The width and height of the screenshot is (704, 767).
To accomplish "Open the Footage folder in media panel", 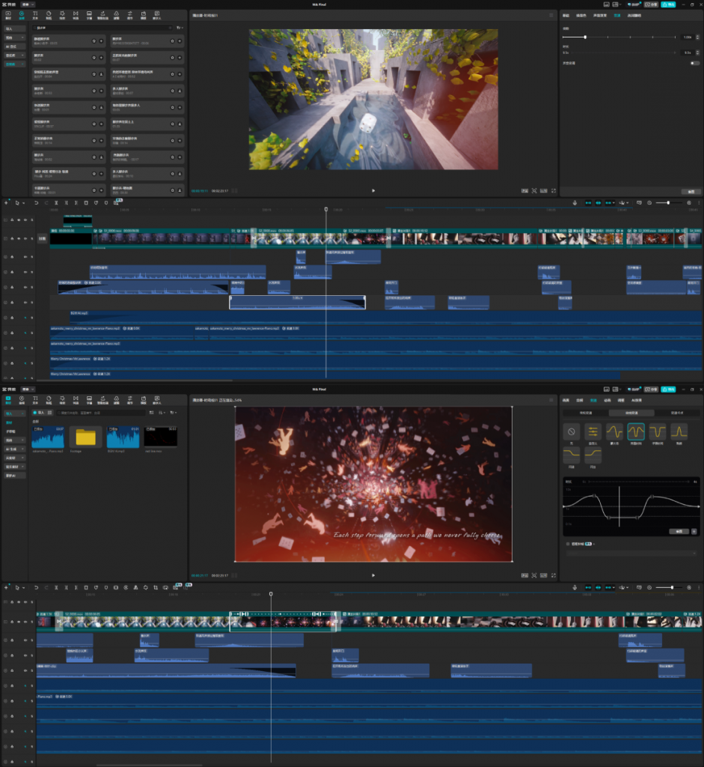I will click(x=86, y=437).
